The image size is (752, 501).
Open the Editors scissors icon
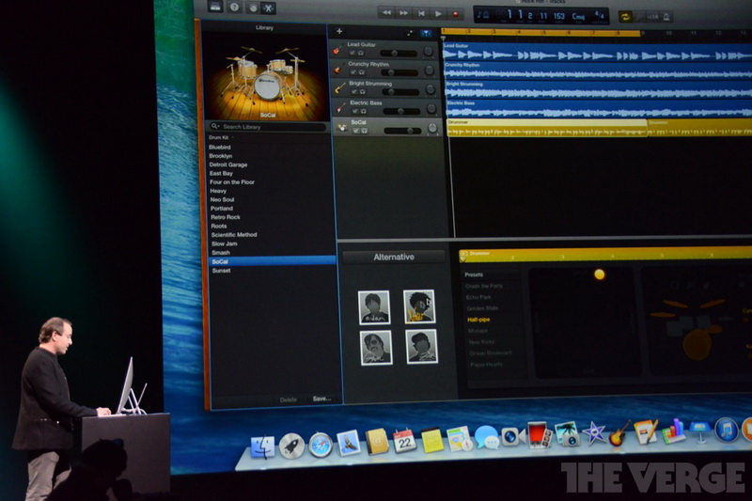coord(269,8)
